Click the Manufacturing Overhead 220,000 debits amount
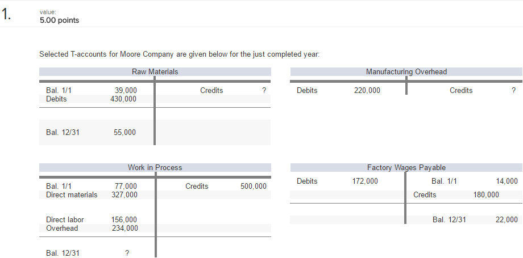Viewport: 523px width, 258px height. 367,91
